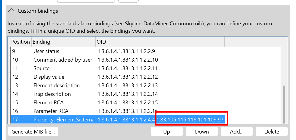The height and width of the screenshot is (140, 296).
Task: Click the bindings list vertical scrollbar thumb
Action: pos(284,104)
